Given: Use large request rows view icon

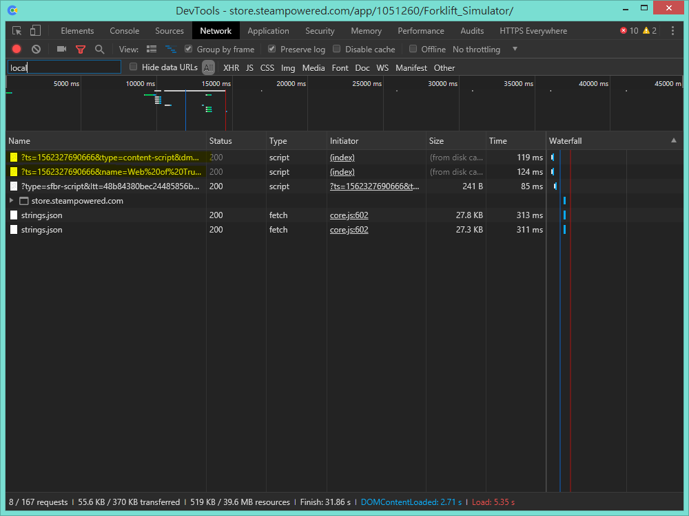Looking at the screenshot, I should point(151,49).
